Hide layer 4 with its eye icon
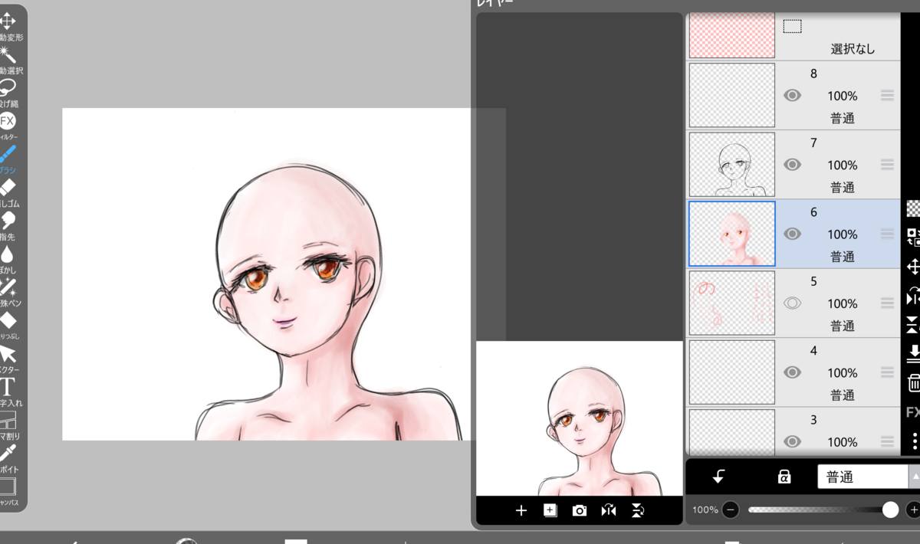 [x=793, y=372]
